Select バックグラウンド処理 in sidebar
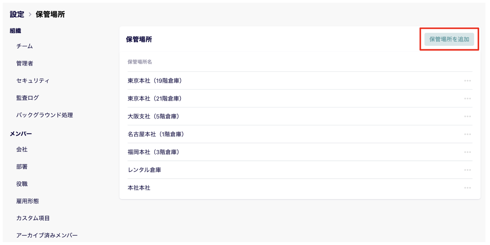The height and width of the screenshot is (245, 490). point(45,115)
